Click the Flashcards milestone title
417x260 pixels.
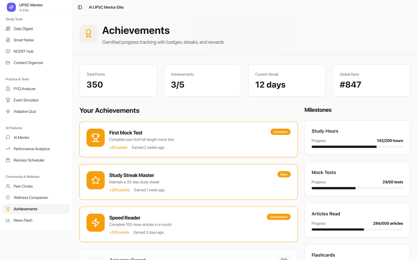(323, 255)
